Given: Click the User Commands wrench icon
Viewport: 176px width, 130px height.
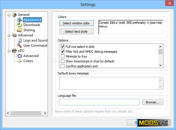Looking at the screenshot, I should [x=20, y=46].
